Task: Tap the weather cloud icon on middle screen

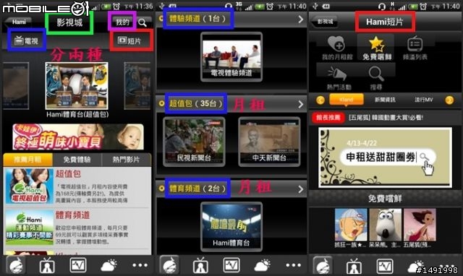Action: pyautogui.click(x=262, y=265)
